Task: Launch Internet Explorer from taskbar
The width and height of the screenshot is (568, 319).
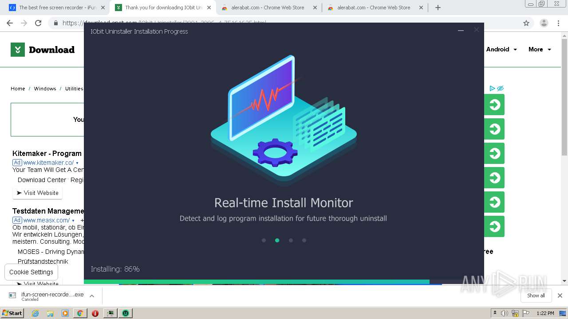Action: (x=35, y=313)
